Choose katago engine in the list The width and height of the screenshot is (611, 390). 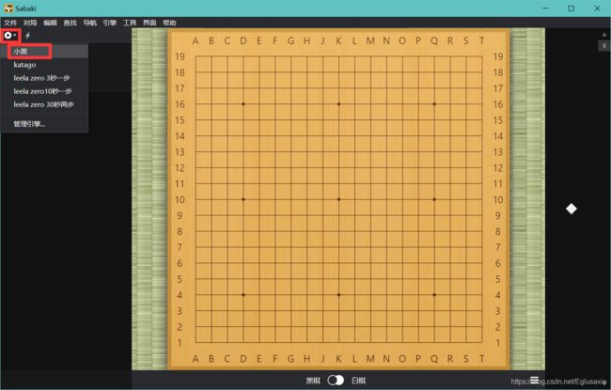24,65
